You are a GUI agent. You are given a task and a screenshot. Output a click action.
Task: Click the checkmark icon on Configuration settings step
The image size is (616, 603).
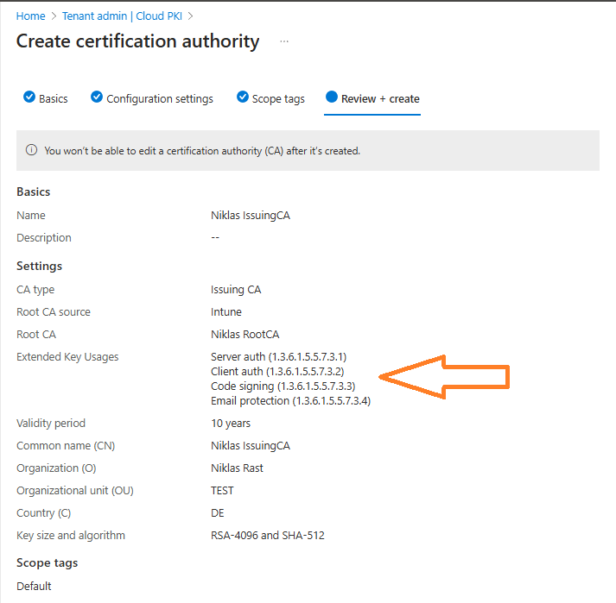coord(97,97)
